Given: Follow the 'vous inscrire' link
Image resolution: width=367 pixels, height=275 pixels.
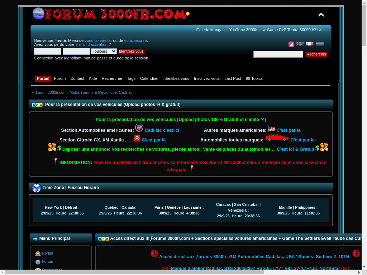Looking at the screenshot, I should pyautogui.click(x=135, y=40).
